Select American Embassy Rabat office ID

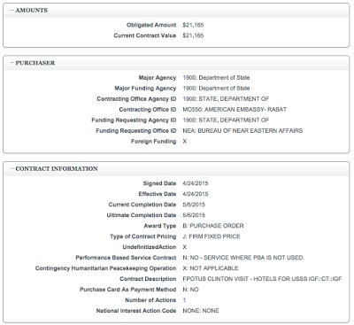pyautogui.click(x=235, y=110)
